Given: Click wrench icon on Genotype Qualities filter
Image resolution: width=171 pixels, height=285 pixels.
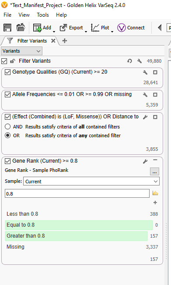Looking at the screenshot, I should coord(145,72).
